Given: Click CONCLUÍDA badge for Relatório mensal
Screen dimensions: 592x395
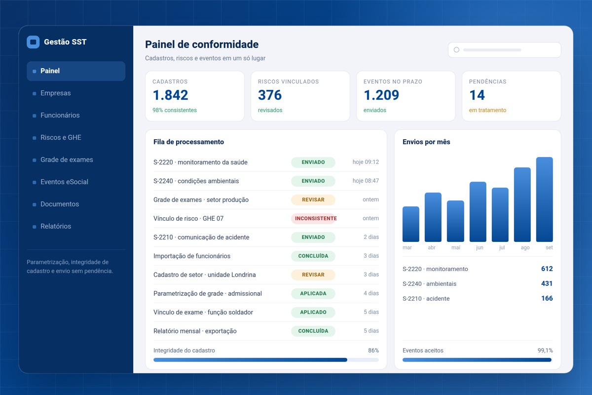Looking at the screenshot, I should (313, 331).
